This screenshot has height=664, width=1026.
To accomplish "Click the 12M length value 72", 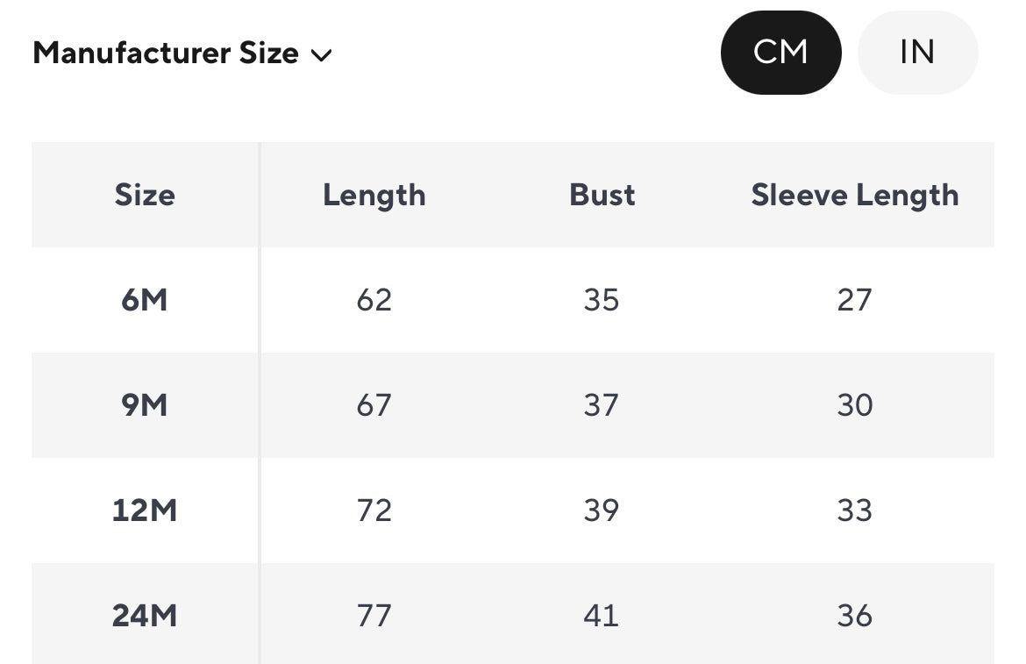I will (x=374, y=510).
